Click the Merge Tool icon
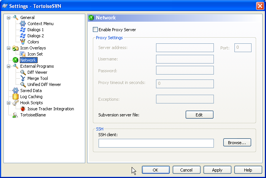The image size is (266, 178). [23, 78]
